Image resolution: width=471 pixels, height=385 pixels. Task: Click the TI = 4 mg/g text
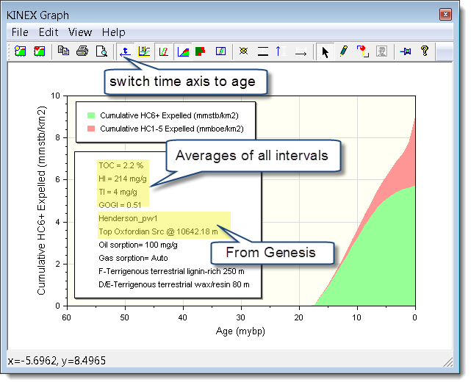(118, 192)
